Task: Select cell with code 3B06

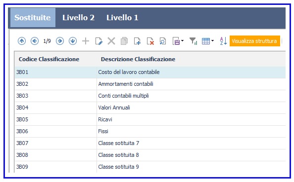Action: point(55,131)
